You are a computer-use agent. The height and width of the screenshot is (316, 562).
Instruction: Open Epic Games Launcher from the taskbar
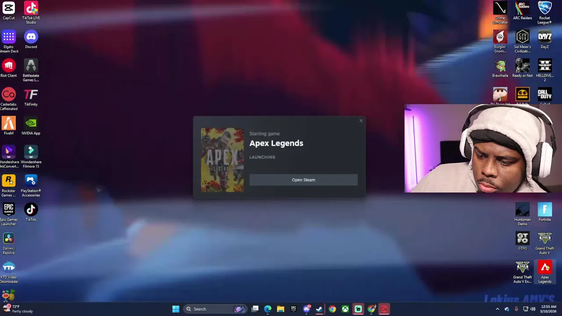(294, 309)
